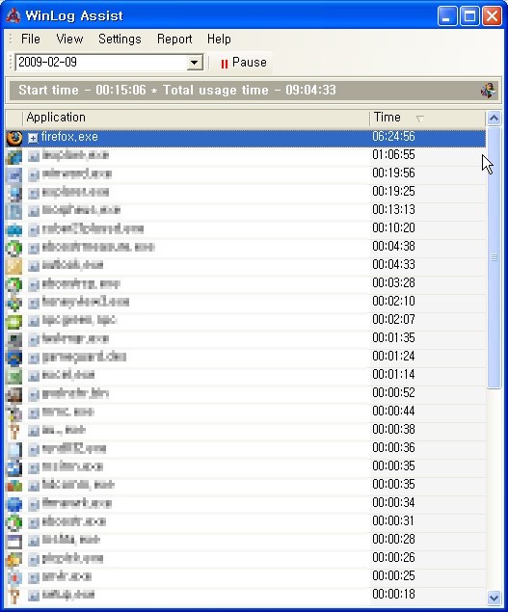
Task: Open the File menu
Action: (31, 39)
